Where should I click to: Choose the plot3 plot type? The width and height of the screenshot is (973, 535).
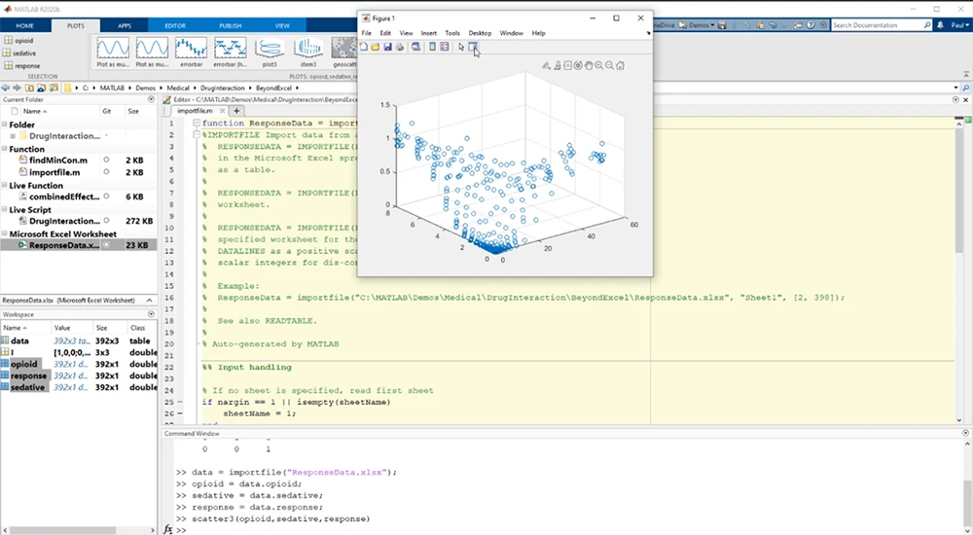click(270, 53)
